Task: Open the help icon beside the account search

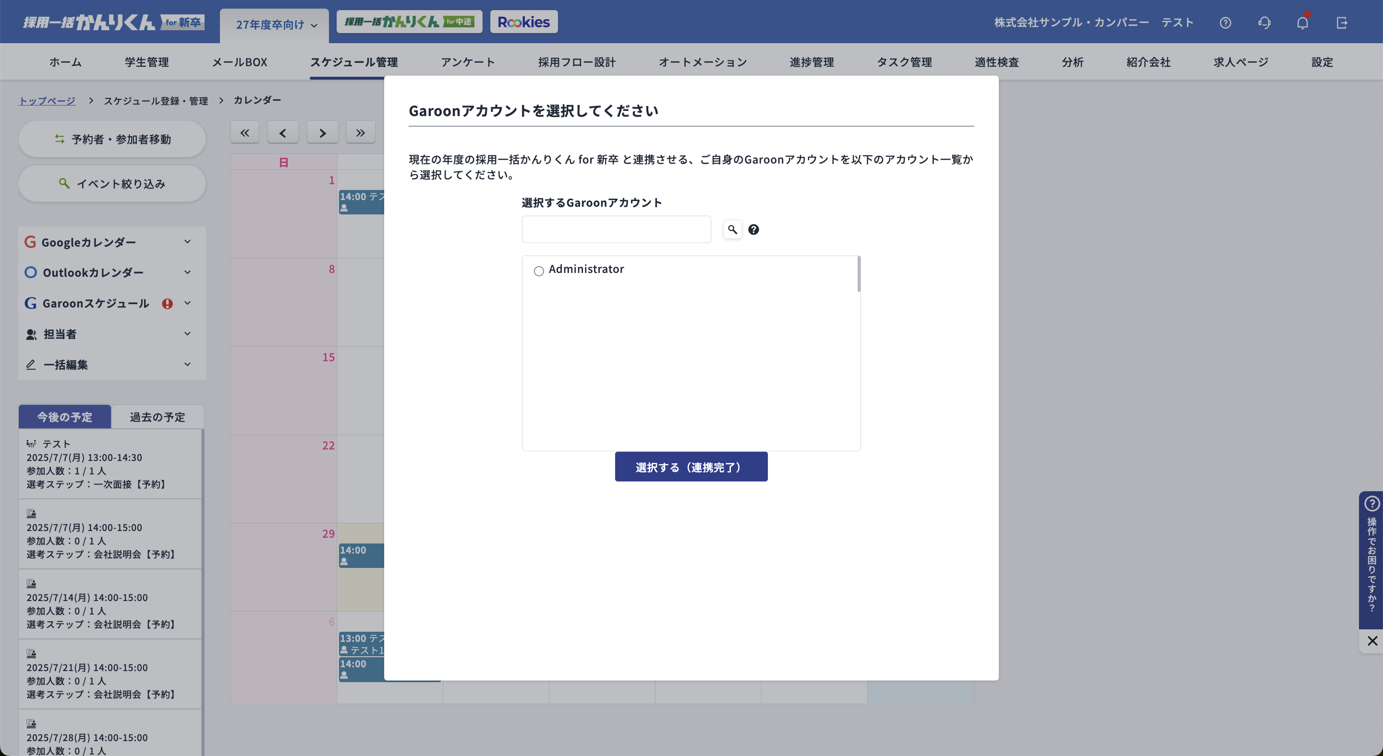Action: click(753, 229)
